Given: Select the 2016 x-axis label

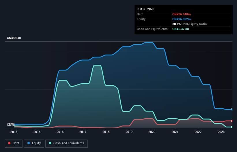Looking at the screenshot, I should (x=60, y=132).
